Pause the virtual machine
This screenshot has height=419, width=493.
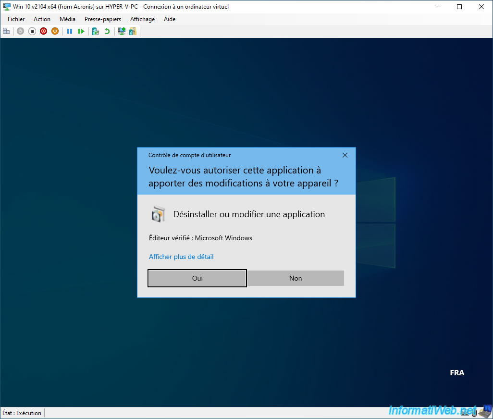click(70, 31)
